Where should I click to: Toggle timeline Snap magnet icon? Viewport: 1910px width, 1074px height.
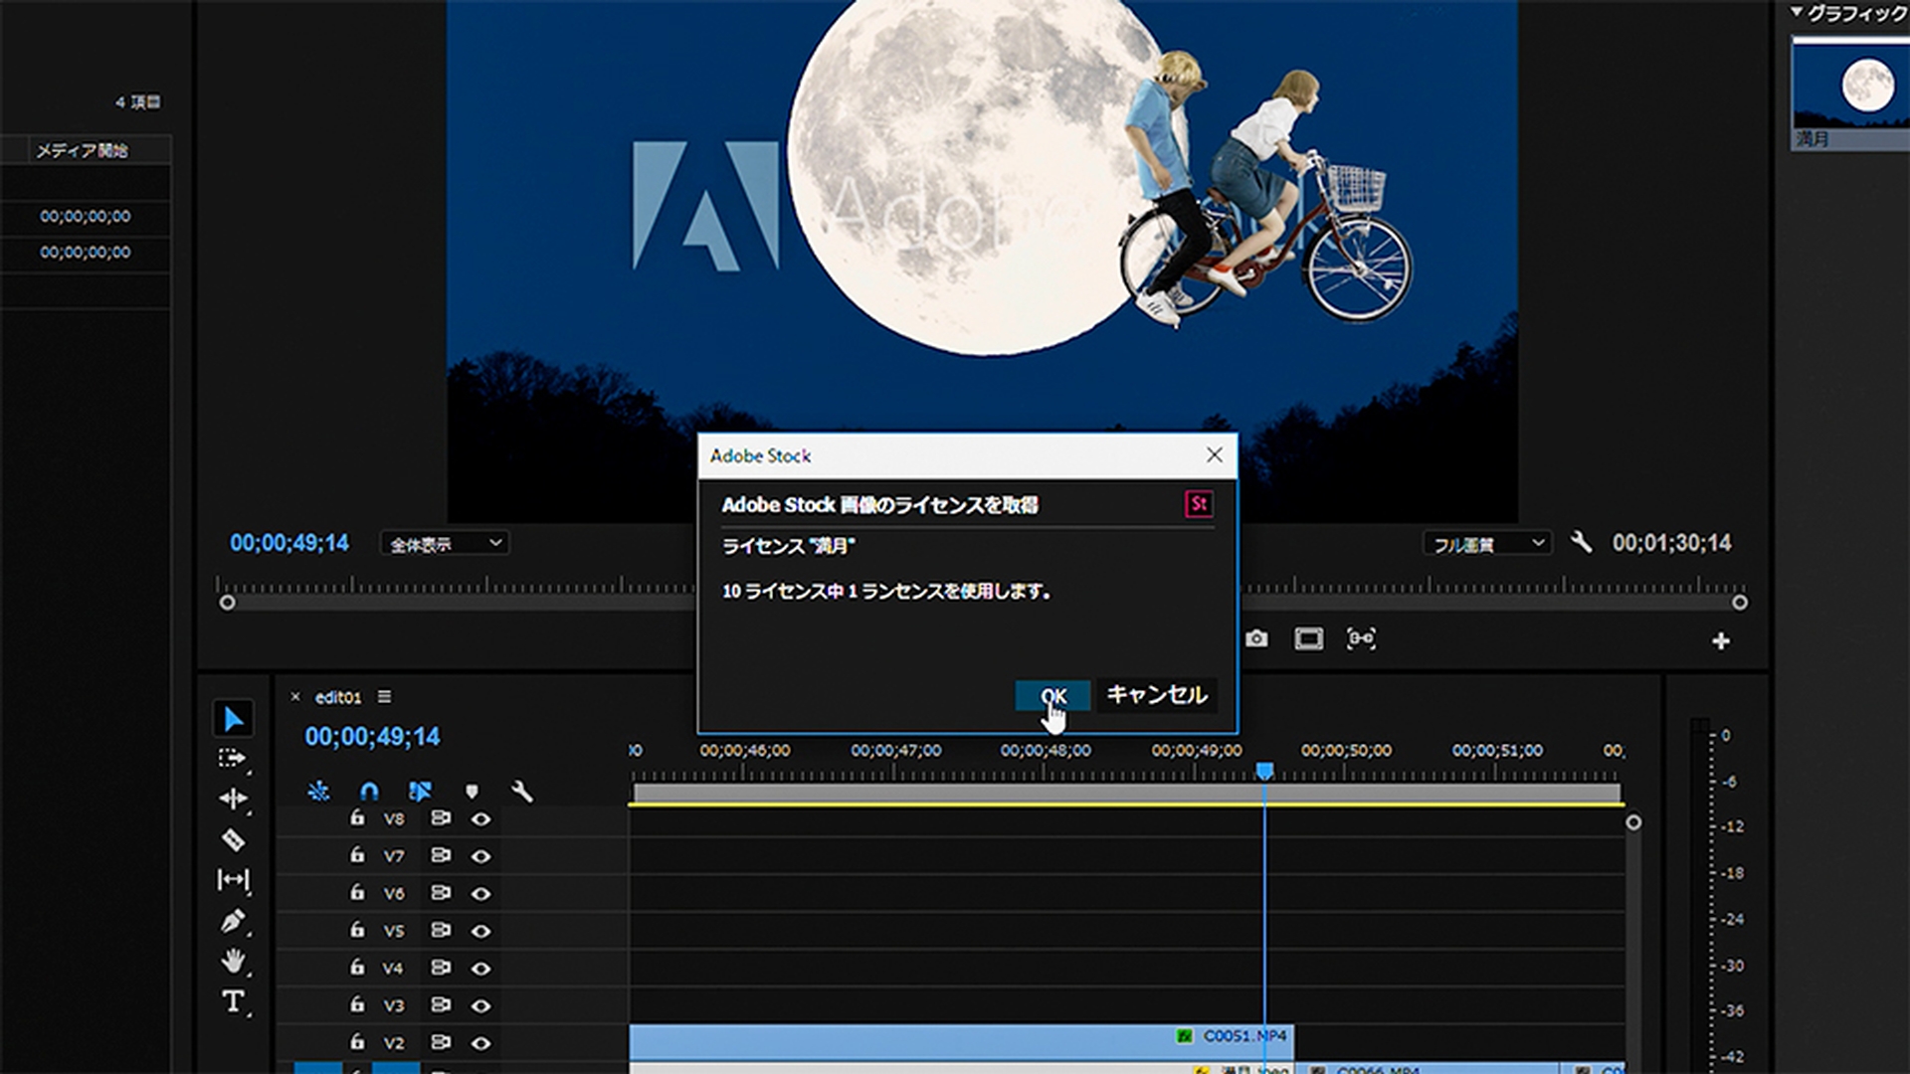369,792
